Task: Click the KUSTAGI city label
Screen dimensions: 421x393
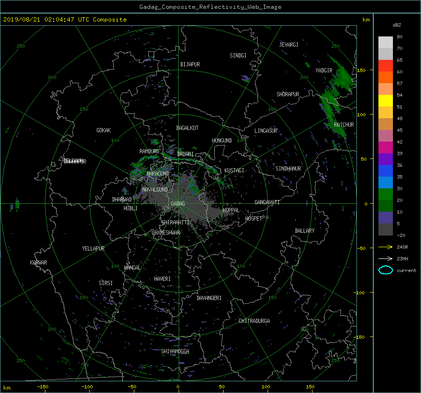Action: click(x=234, y=171)
